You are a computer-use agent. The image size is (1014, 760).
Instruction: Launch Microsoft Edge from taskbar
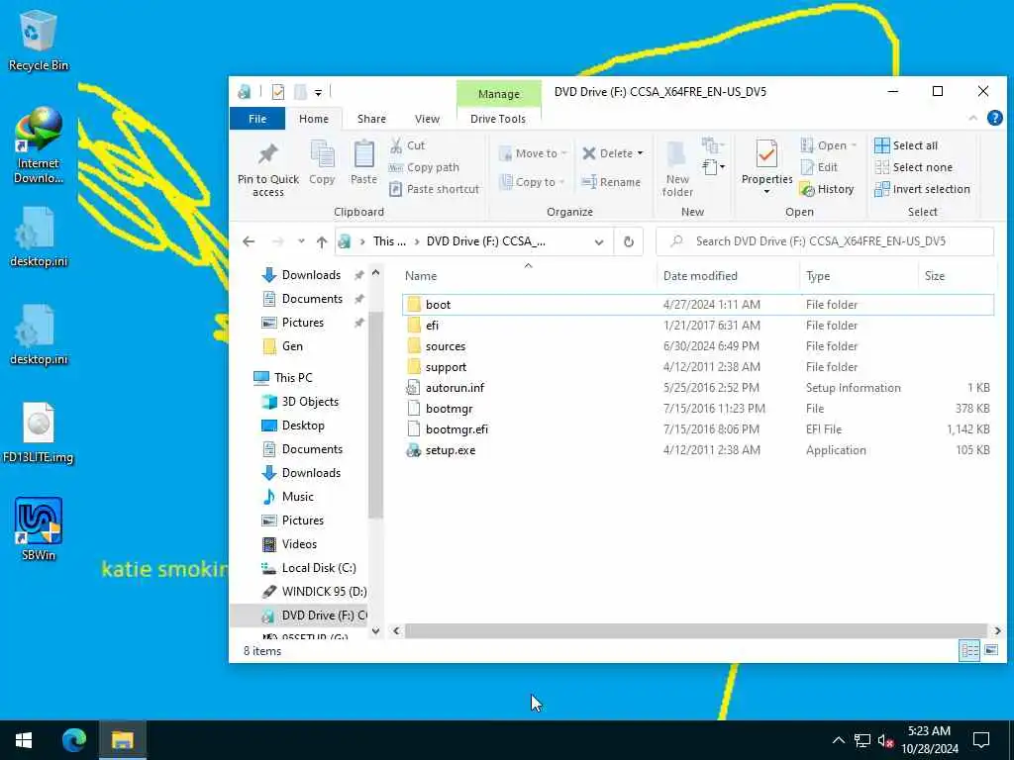tap(73, 740)
